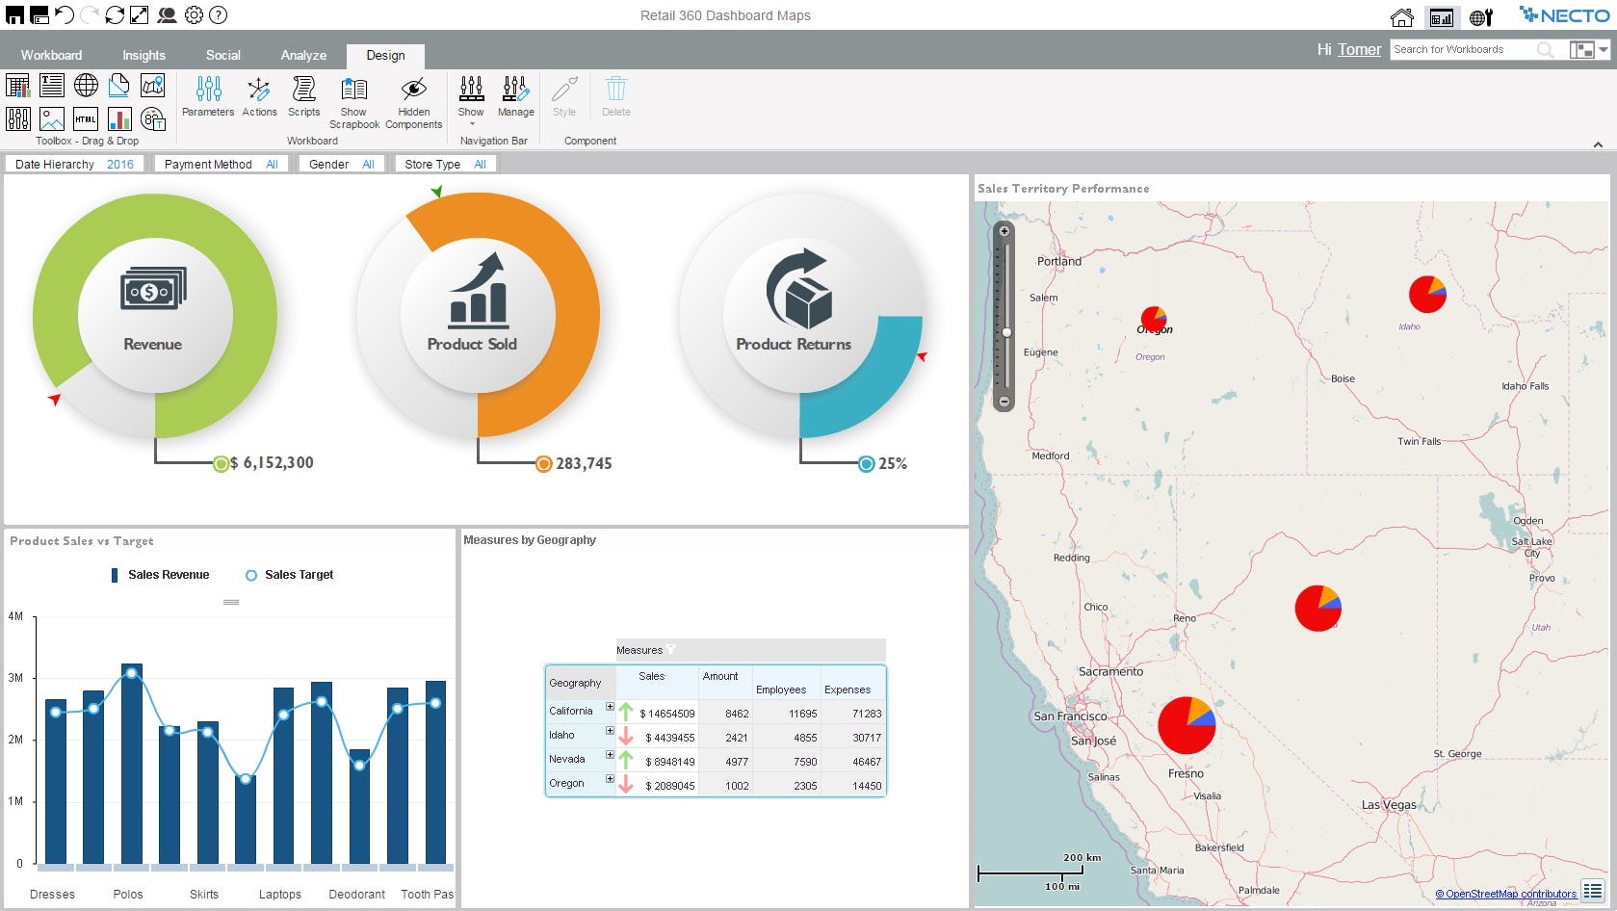Select the Scripts tool

pos(303,96)
